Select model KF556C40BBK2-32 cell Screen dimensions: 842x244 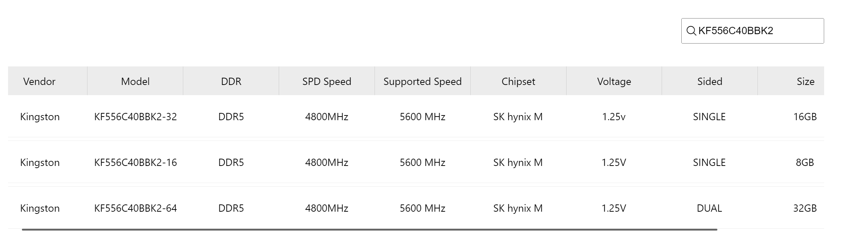click(x=135, y=117)
